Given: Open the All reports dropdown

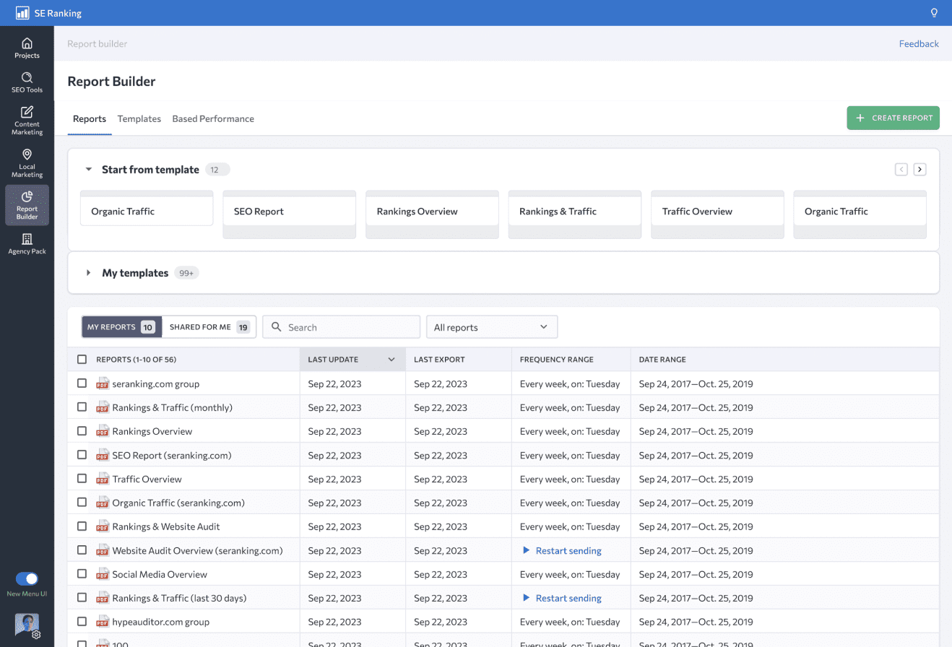Looking at the screenshot, I should pos(492,327).
